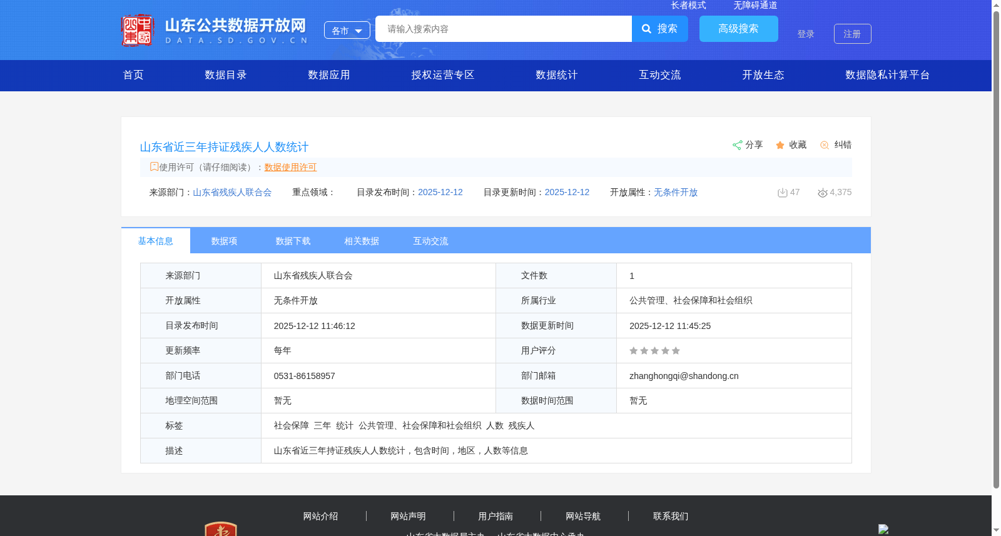This screenshot has width=1001, height=536.
Task: Open 联系我们 in the footer
Action: tap(671, 516)
